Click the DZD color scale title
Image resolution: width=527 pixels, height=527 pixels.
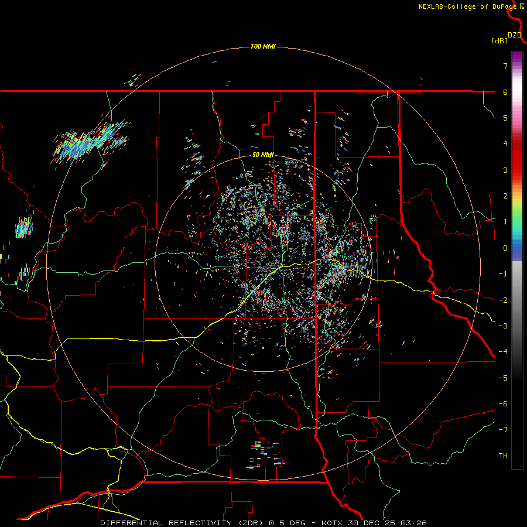pyautogui.click(x=515, y=35)
